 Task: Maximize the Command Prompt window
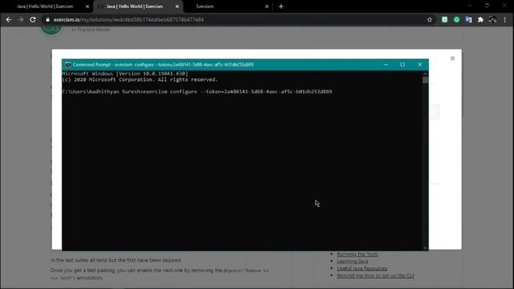point(402,64)
